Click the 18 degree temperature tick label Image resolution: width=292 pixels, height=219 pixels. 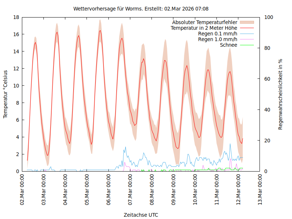click(x=16, y=17)
